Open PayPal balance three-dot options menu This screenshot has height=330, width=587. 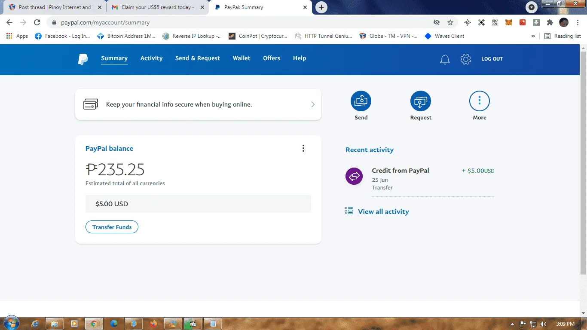pos(303,148)
